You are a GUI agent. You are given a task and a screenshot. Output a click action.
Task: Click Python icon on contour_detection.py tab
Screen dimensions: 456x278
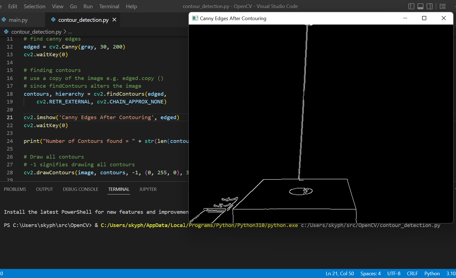coord(53,20)
